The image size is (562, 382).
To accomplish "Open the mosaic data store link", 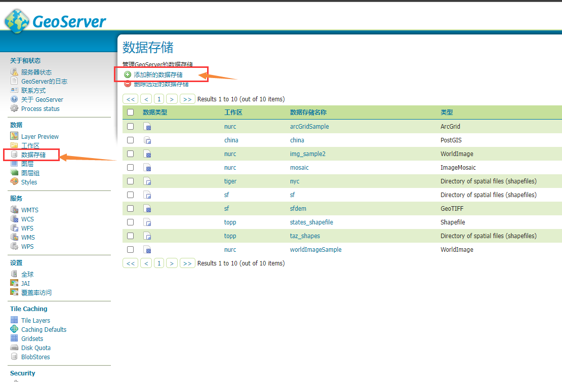I will (x=299, y=168).
